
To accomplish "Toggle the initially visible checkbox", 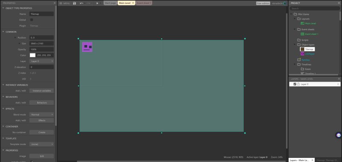I will tap(31, 161).
